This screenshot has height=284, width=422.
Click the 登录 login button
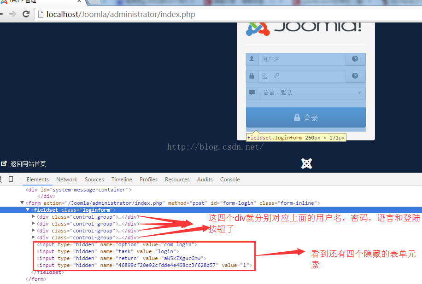306,117
